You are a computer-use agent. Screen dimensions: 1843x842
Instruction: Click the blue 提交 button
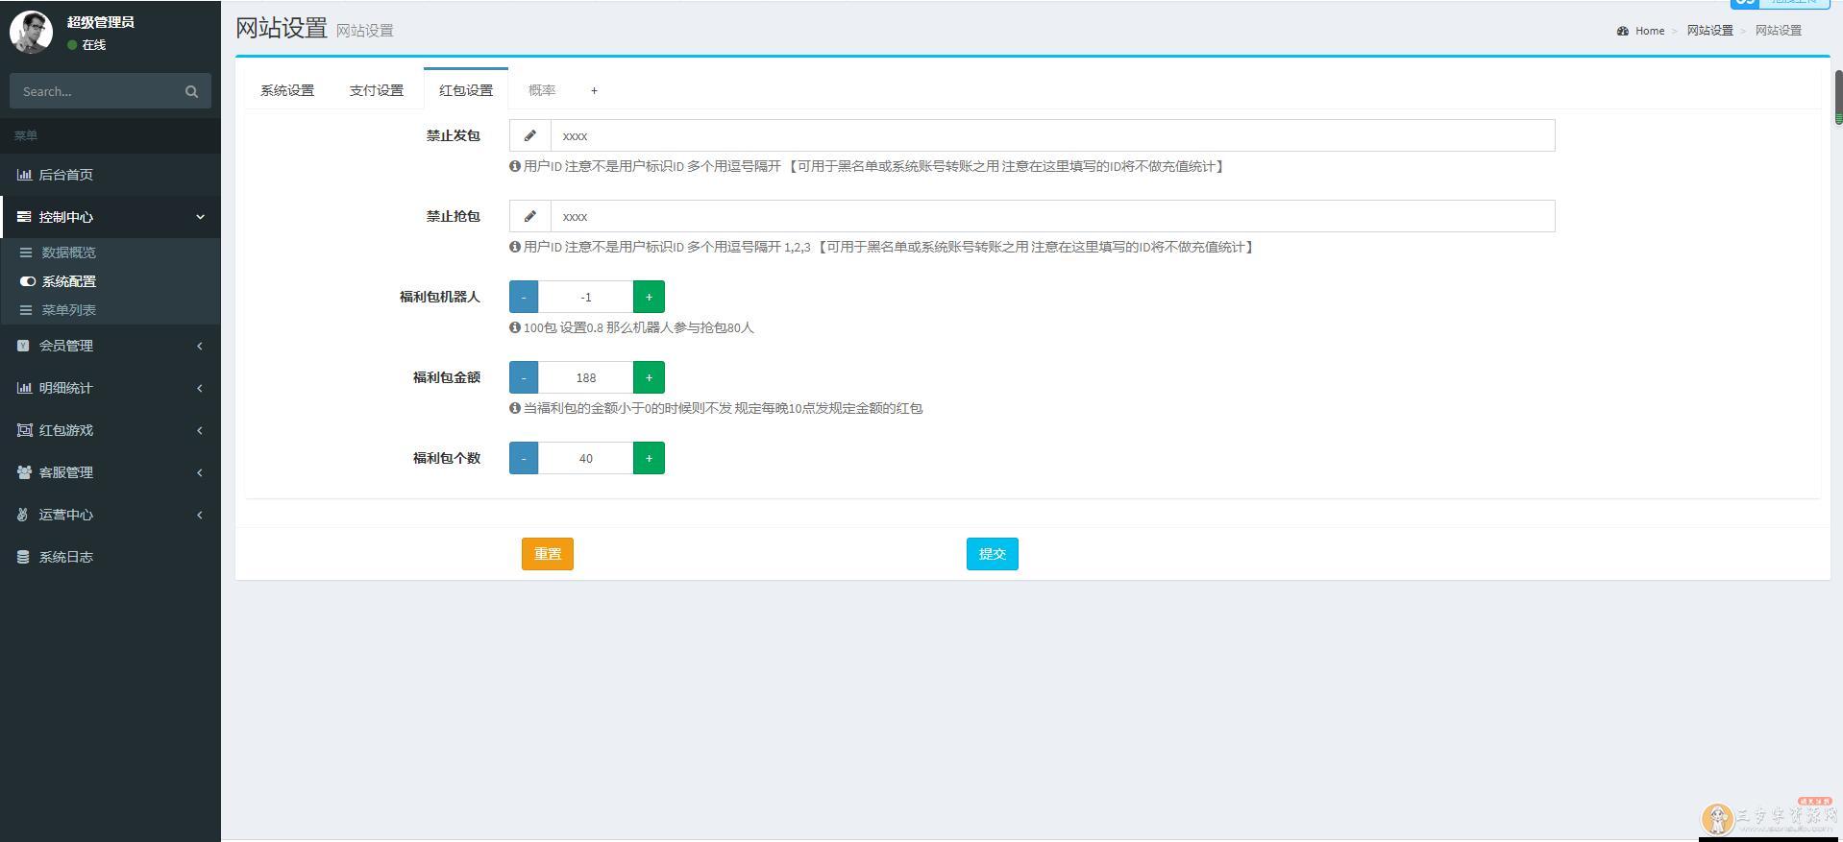[992, 554]
